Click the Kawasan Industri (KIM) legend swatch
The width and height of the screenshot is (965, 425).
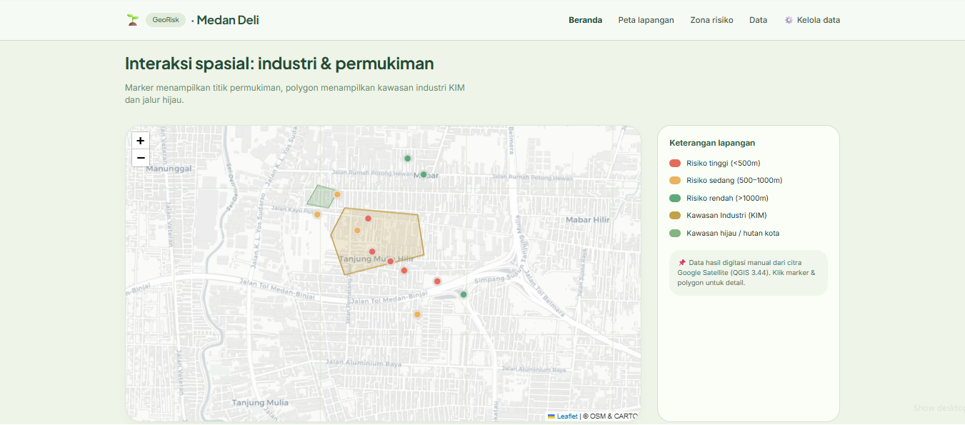[675, 216]
